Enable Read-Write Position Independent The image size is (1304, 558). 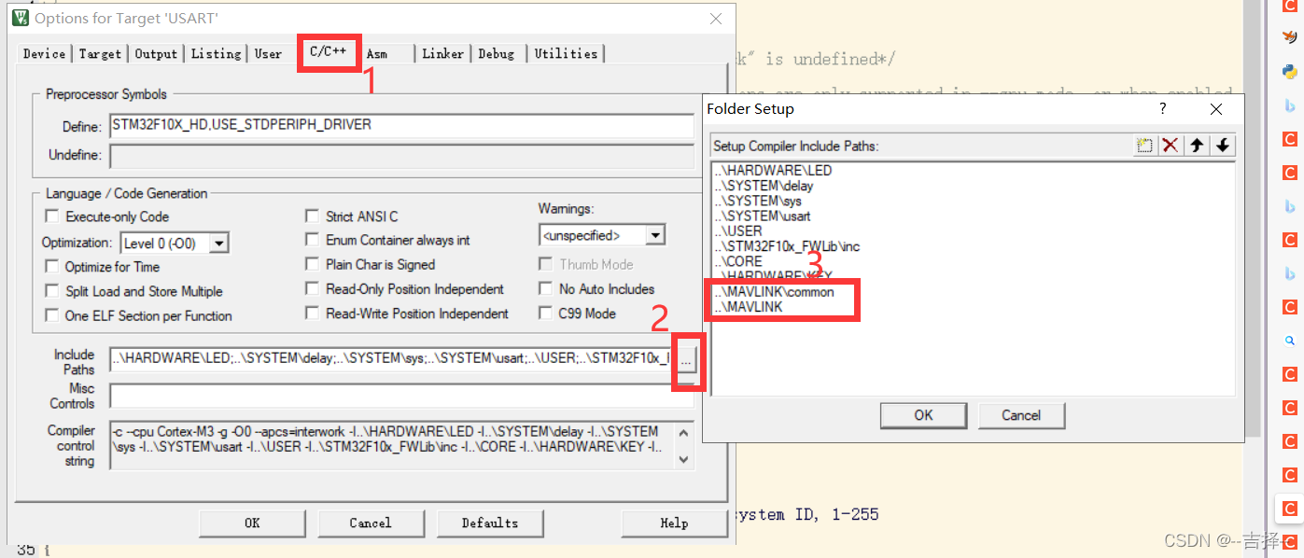click(x=312, y=314)
